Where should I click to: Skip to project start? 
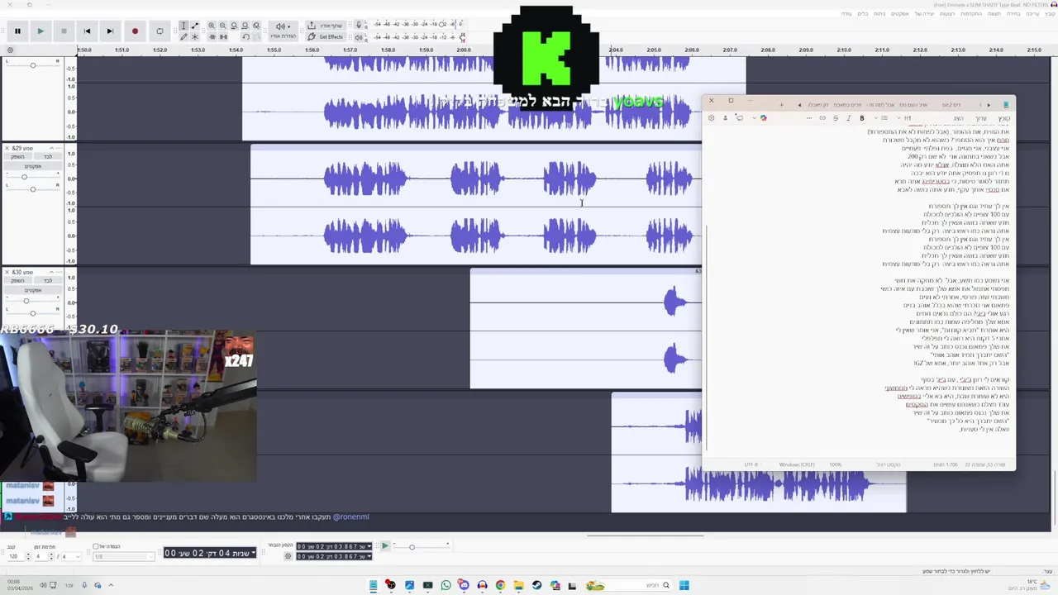point(87,31)
